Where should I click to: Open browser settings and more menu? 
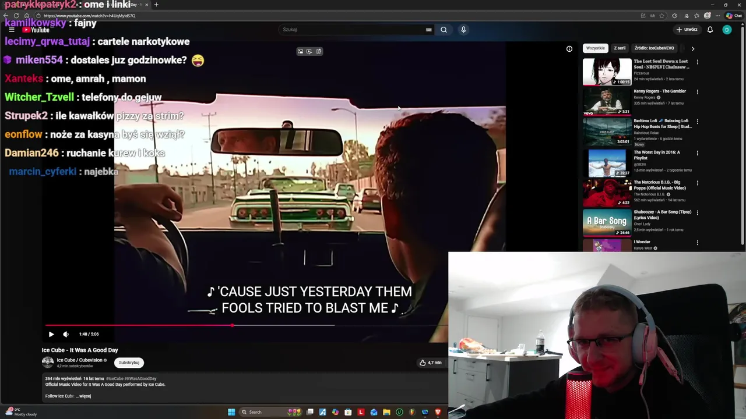[717, 16]
